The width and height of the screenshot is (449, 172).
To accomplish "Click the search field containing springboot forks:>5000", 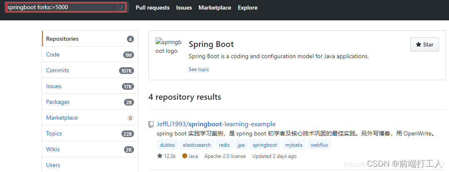I will pyautogui.click(x=67, y=7).
